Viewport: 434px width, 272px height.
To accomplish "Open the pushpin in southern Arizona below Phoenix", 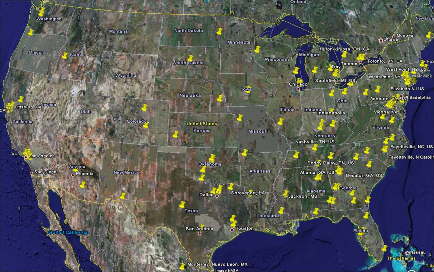I will 83,185.
